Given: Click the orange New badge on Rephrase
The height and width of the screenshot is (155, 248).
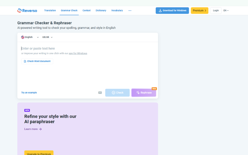Looking at the screenshot, I should coord(154,89).
